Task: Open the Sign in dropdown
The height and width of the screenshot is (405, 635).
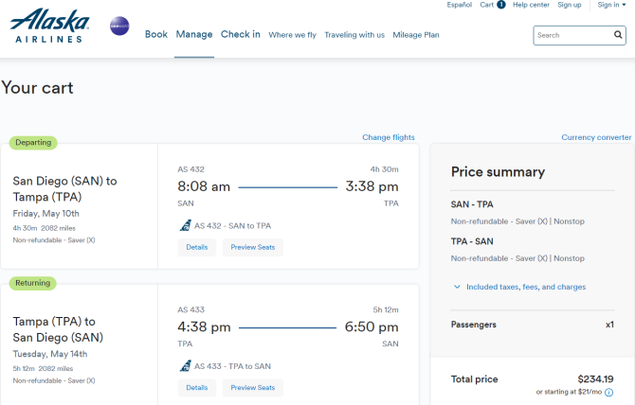Action: [x=611, y=5]
